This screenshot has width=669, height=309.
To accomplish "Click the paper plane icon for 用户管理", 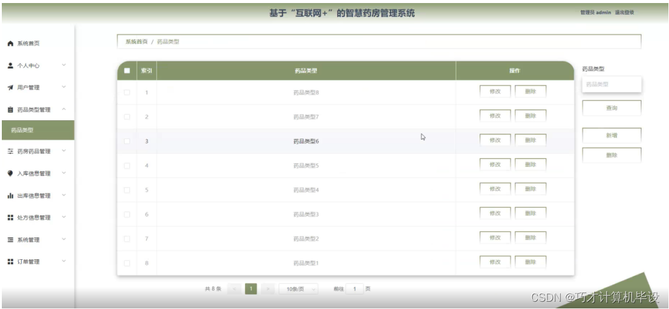I will tap(11, 87).
